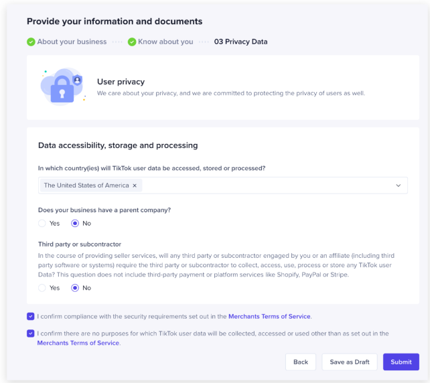Open the About your business step
The image size is (430, 383).
click(x=72, y=42)
